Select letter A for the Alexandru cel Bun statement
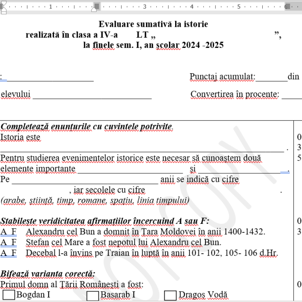The height and width of the screenshot is (302, 302). [3, 231]
